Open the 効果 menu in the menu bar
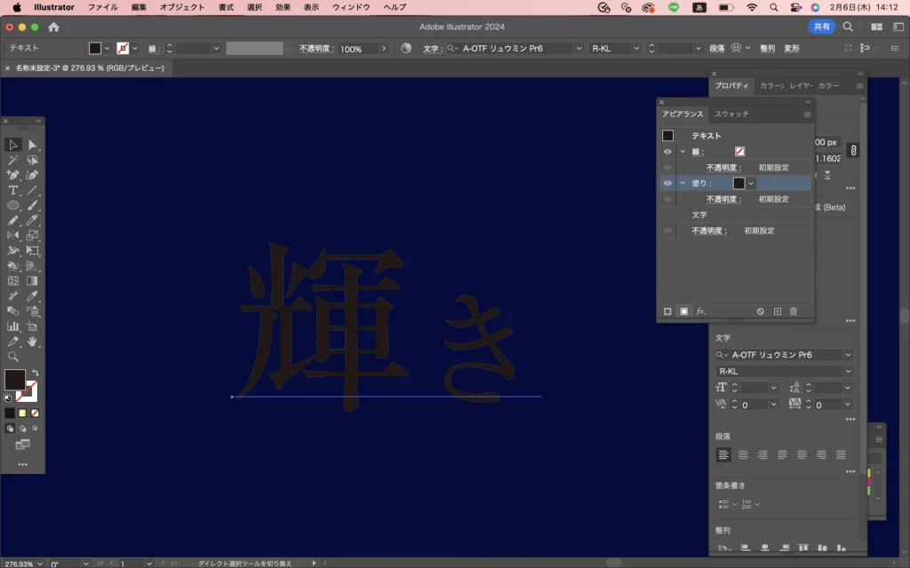Screen dimensions: 910x568 tap(283, 7)
